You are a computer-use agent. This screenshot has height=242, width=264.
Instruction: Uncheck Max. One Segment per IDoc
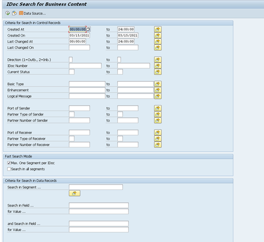(x=9, y=163)
